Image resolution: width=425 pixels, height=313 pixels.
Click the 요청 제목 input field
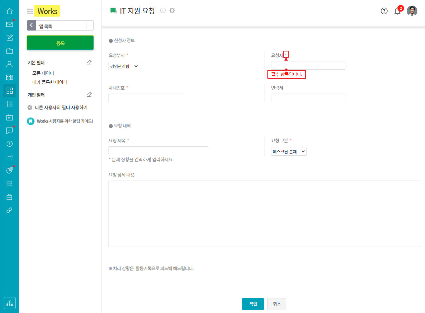pyautogui.click(x=158, y=151)
